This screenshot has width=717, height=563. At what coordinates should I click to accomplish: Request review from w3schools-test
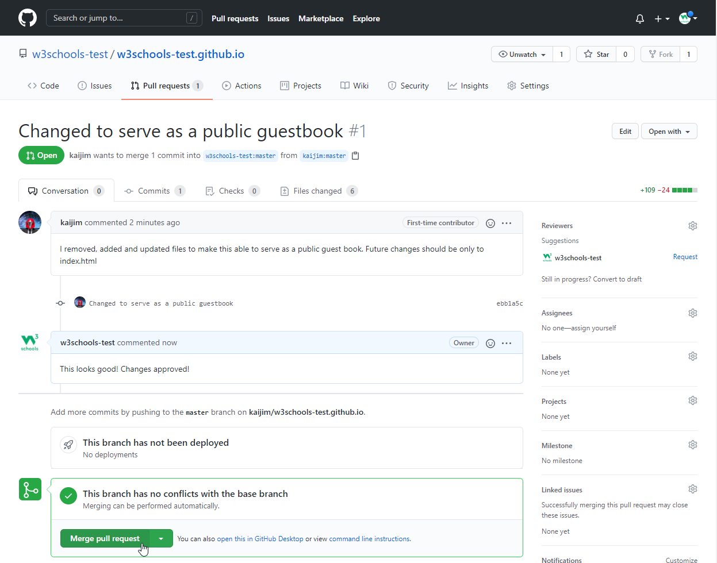tap(685, 257)
